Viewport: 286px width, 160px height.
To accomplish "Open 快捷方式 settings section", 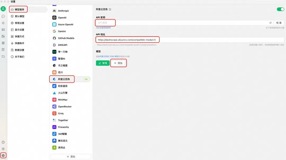I will click(x=28, y=36).
